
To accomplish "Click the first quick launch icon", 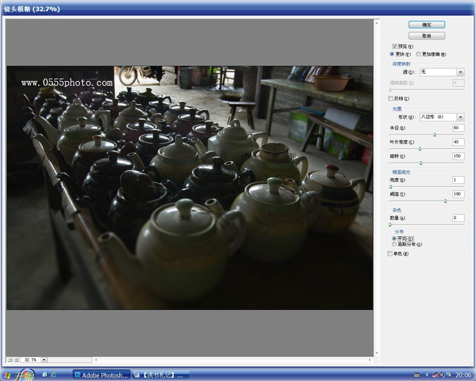I will [x=45, y=375].
